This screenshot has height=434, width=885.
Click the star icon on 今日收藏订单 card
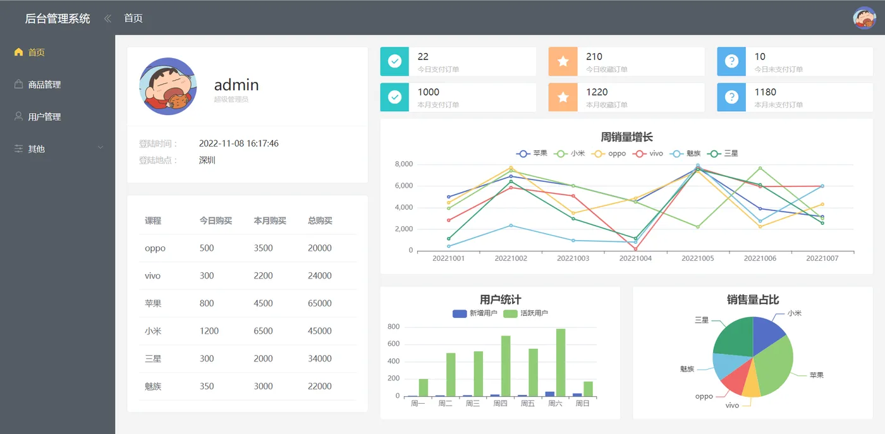[x=563, y=61]
